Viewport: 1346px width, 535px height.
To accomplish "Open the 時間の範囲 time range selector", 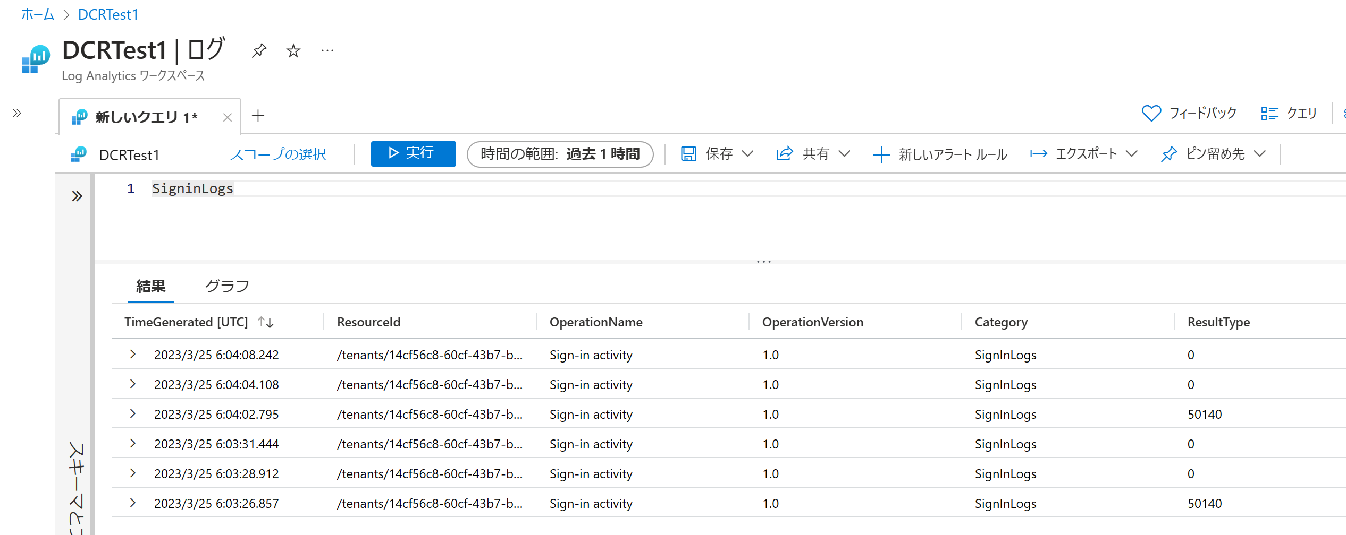I will (x=560, y=154).
